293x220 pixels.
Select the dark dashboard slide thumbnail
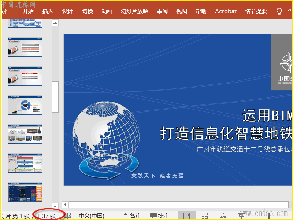25,192
